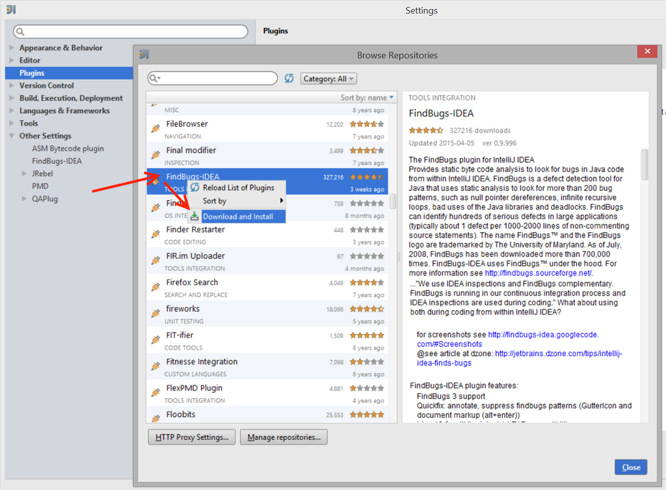Image resolution: width=666 pixels, height=490 pixels.
Task: Open the Sort by submenu
Action: pos(237,201)
